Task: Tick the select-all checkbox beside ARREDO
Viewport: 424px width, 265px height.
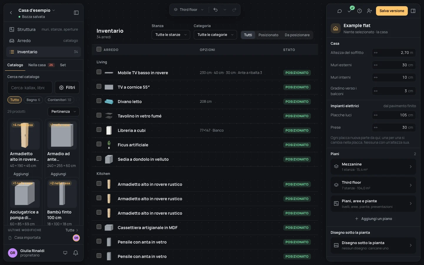Action: tap(99, 49)
